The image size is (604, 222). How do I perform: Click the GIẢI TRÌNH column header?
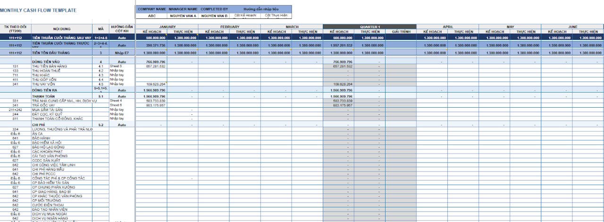(401, 32)
